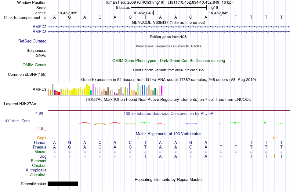Click the '5 bases' scale bar label
This screenshot has width=290, height=191.
click(x=123, y=8)
